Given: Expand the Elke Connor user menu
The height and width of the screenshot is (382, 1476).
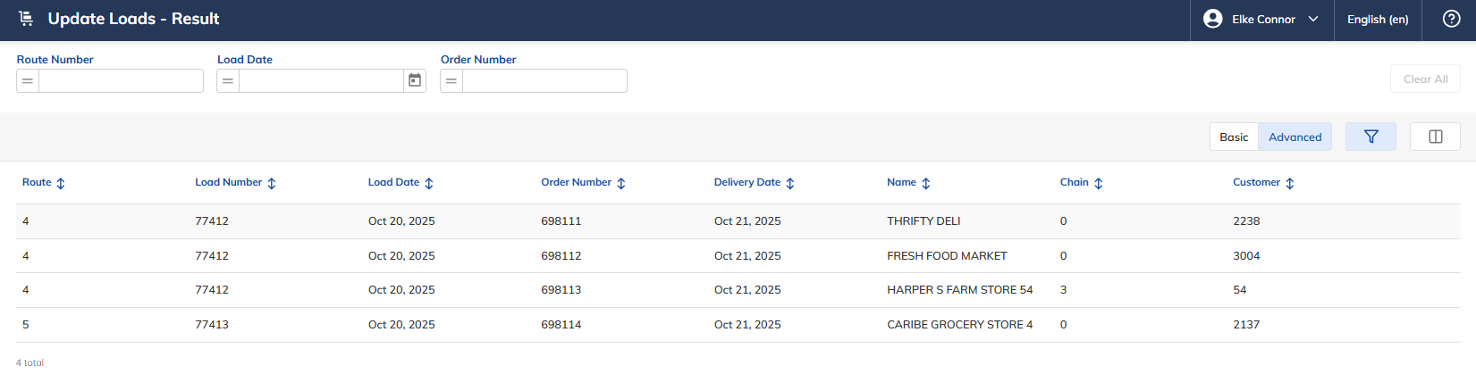Looking at the screenshot, I should tap(1261, 19).
